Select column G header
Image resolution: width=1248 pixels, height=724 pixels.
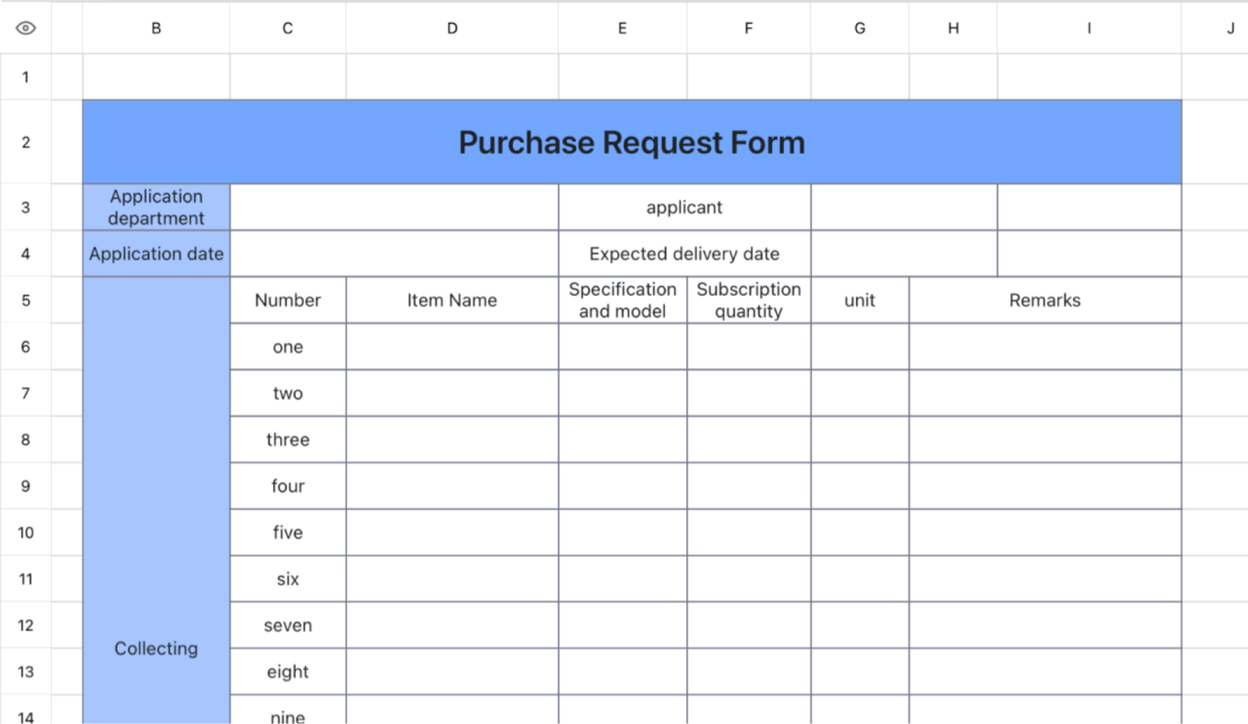(860, 28)
